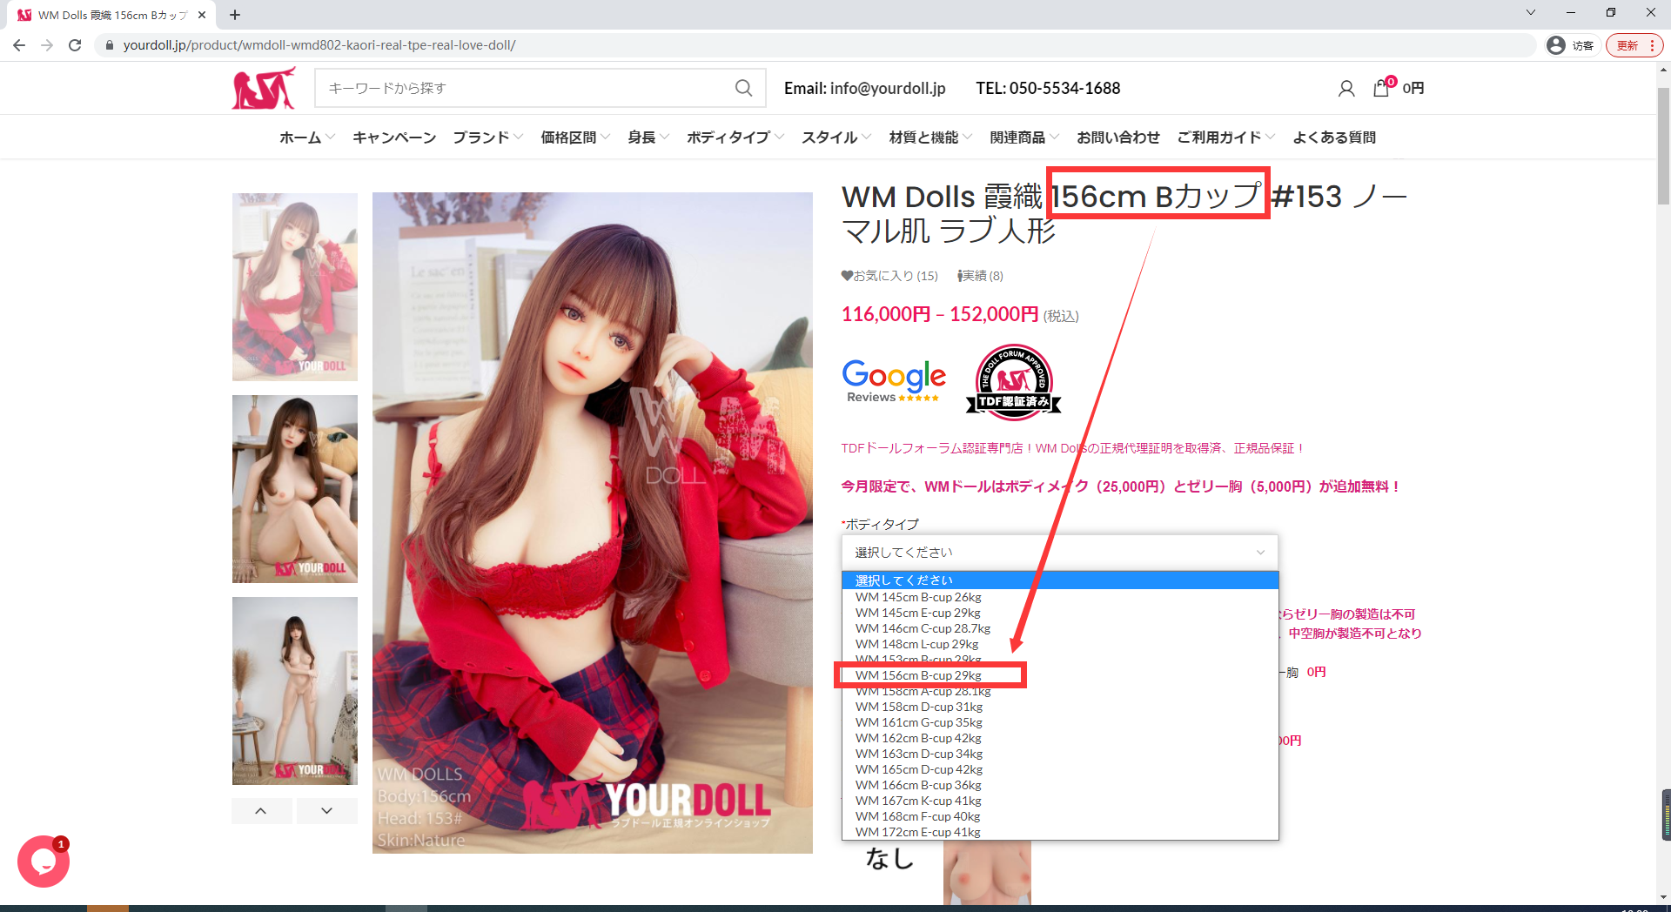Viewport: 1671px width, 912px height.
Task: Close the WM Dolls browser tab
Action: tap(202, 15)
